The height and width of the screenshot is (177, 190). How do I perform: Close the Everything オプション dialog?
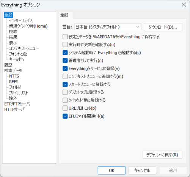[x=184, y=5]
